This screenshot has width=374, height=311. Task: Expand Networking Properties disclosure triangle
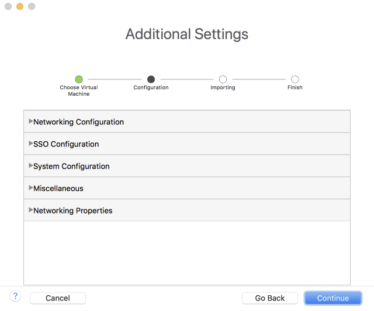(30, 210)
